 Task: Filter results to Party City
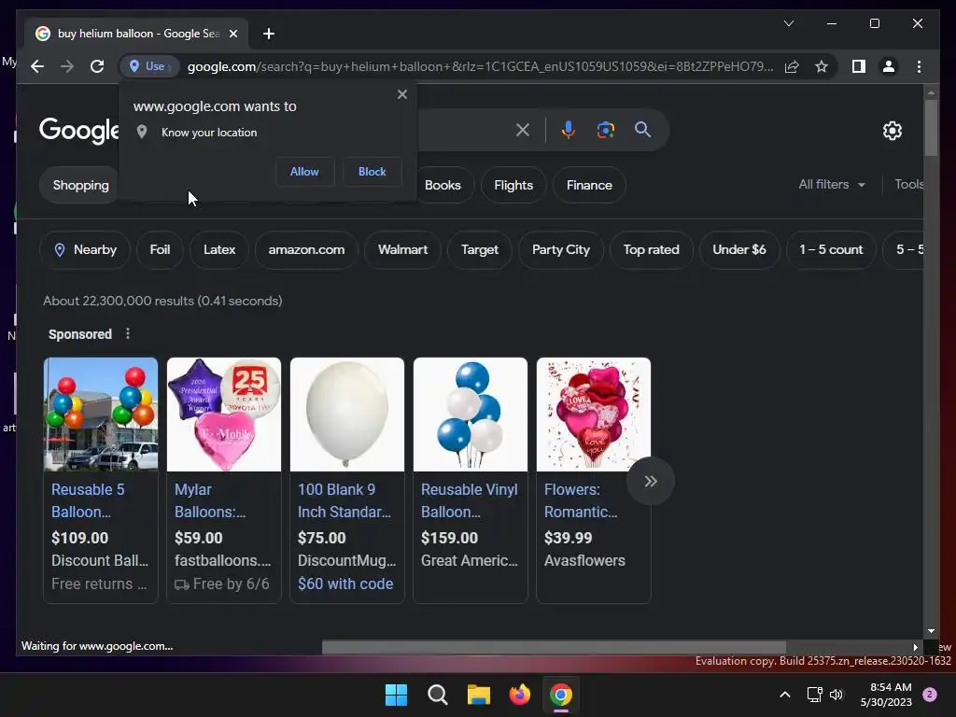click(560, 250)
